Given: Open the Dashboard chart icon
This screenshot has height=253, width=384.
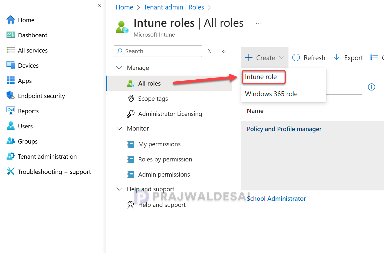Looking at the screenshot, I should tap(11, 35).
